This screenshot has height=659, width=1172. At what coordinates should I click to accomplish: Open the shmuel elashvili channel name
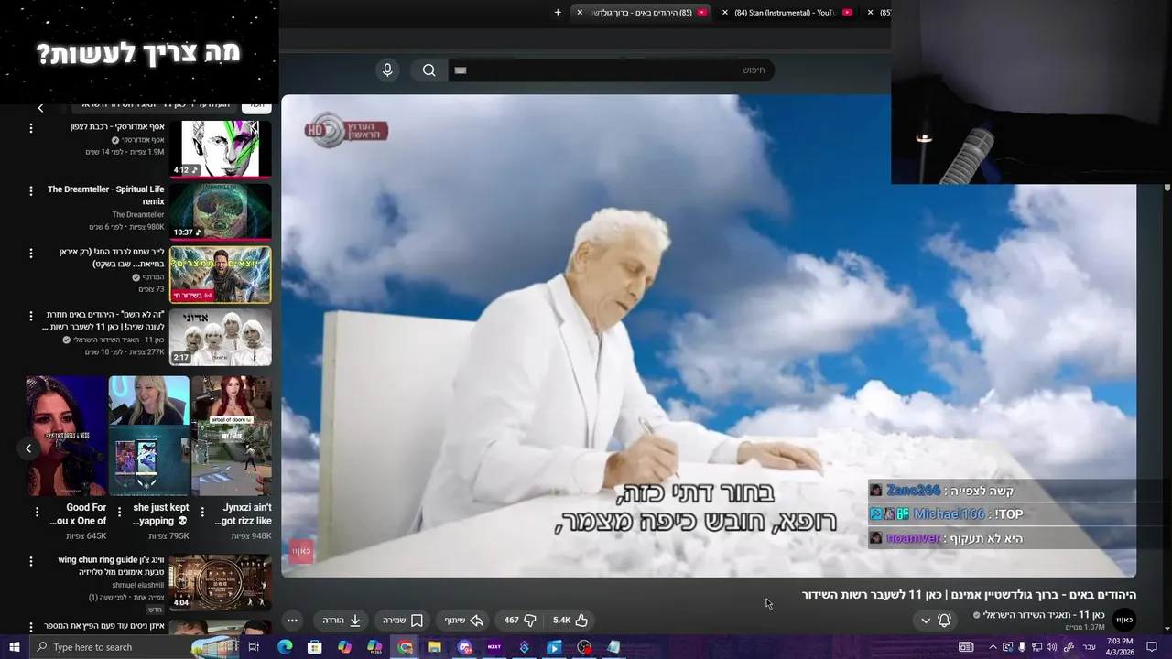(x=138, y=586)
